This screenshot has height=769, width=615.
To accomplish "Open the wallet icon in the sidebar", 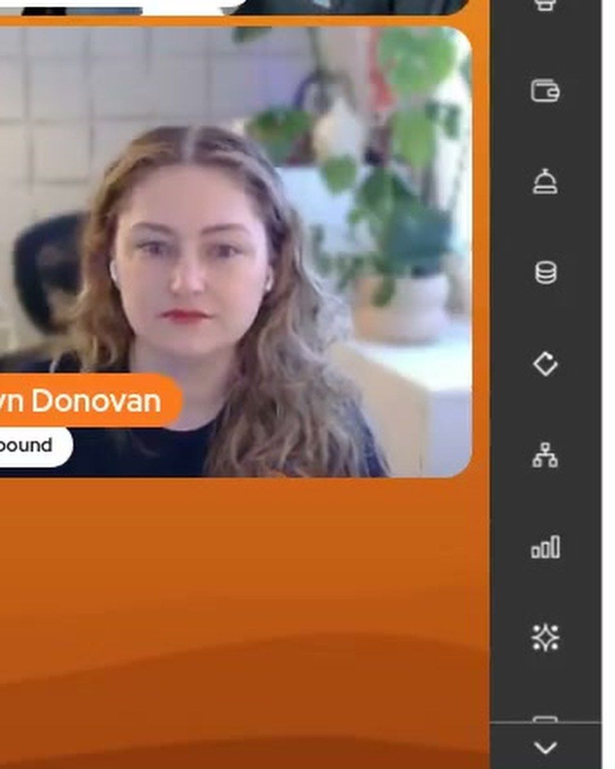I will pos(545,90).
